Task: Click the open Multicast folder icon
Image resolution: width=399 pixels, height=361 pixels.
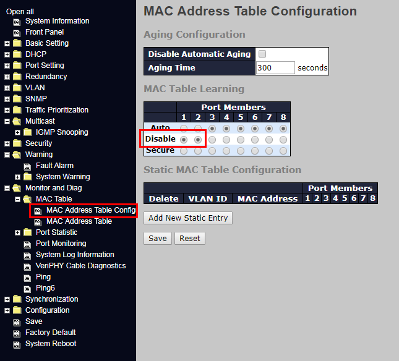Action: tap(17, 121)
